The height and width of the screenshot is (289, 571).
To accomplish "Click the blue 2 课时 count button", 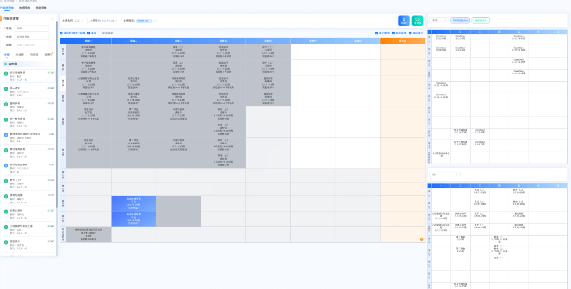I will [x=404, y=21].
